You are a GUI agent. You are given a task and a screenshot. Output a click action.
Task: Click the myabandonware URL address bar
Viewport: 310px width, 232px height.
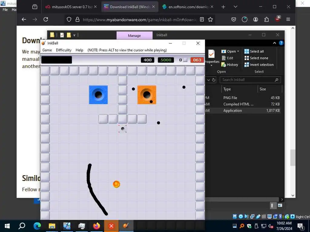click(x=139, y=20)
